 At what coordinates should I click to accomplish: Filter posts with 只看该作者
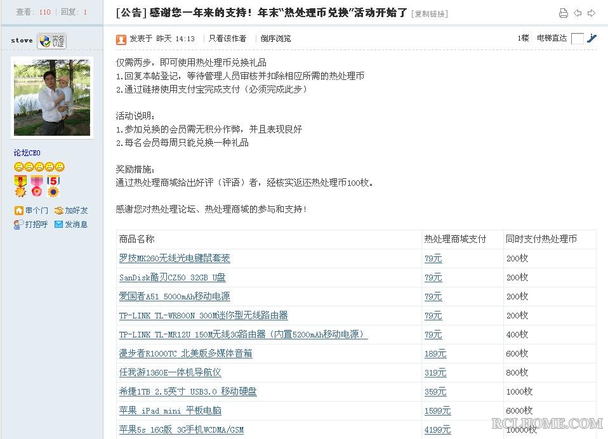pos(228,38)
